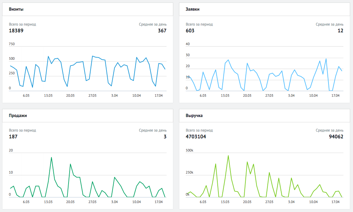
Task: Click the total sales value 187
Action: (13, 137)
